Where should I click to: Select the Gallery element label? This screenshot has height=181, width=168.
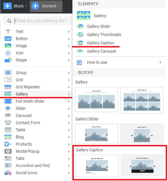click(100, 16)
